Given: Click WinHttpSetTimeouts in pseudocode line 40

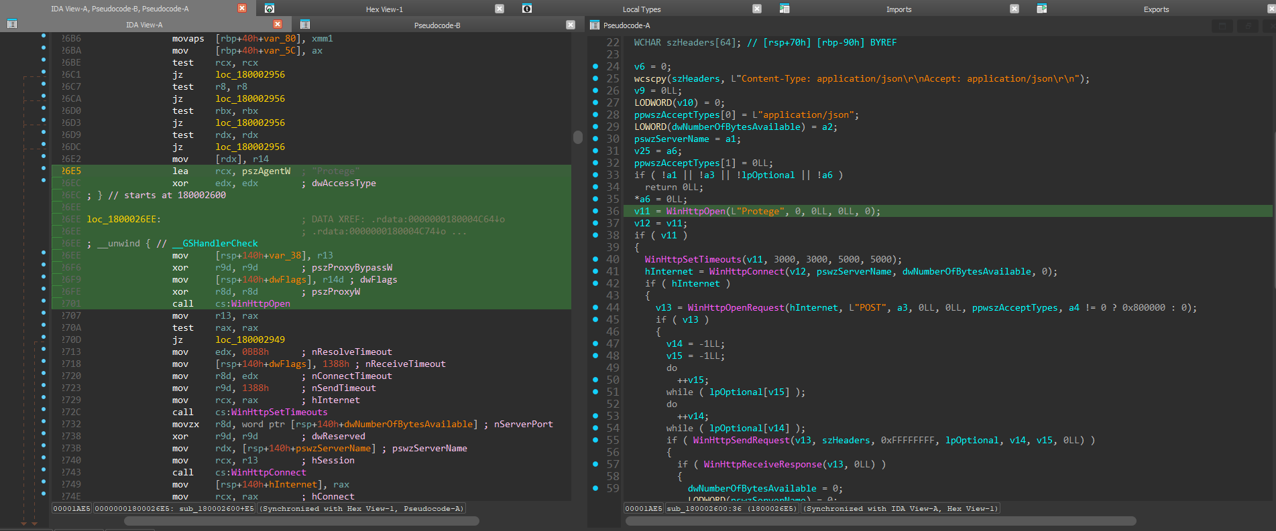Looking at the screenshot, I should [x=693, y=259].
